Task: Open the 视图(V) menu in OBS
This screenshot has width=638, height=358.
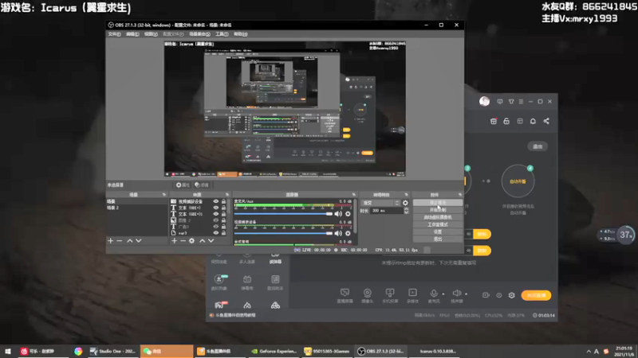Action: pos(151,34)
